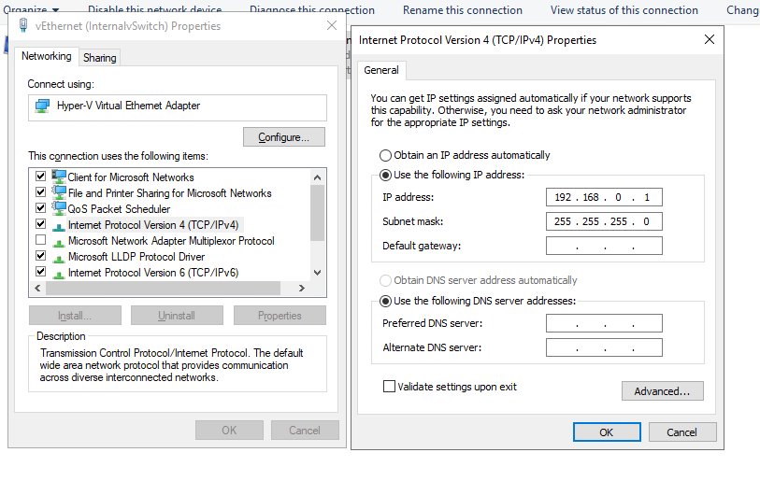Viewport: 760px width, 481px height.
Task: Close the vEthernet Properties window
Action: click(332, 25)
